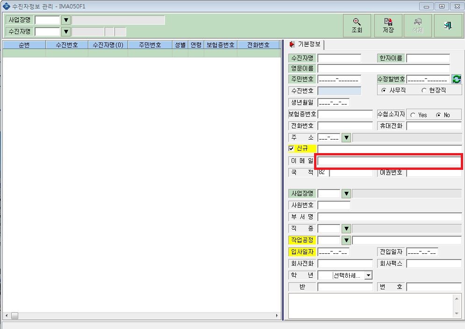Expand the 주소 postal code dropdown
This screenshot has height=329, width=465.
[x=346, y=138]
